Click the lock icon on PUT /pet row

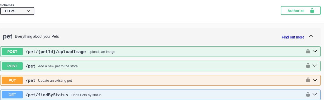308,80
